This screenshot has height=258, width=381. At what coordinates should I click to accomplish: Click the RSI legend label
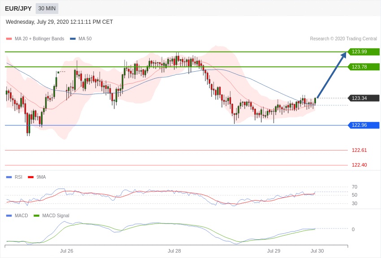[18, 177]
